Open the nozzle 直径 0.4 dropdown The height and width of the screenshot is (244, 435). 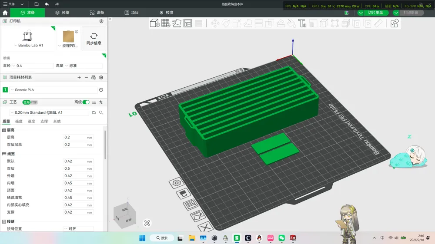33,66
